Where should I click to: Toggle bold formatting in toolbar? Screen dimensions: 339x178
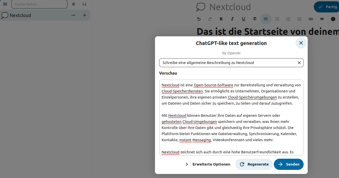coord(221,19)
